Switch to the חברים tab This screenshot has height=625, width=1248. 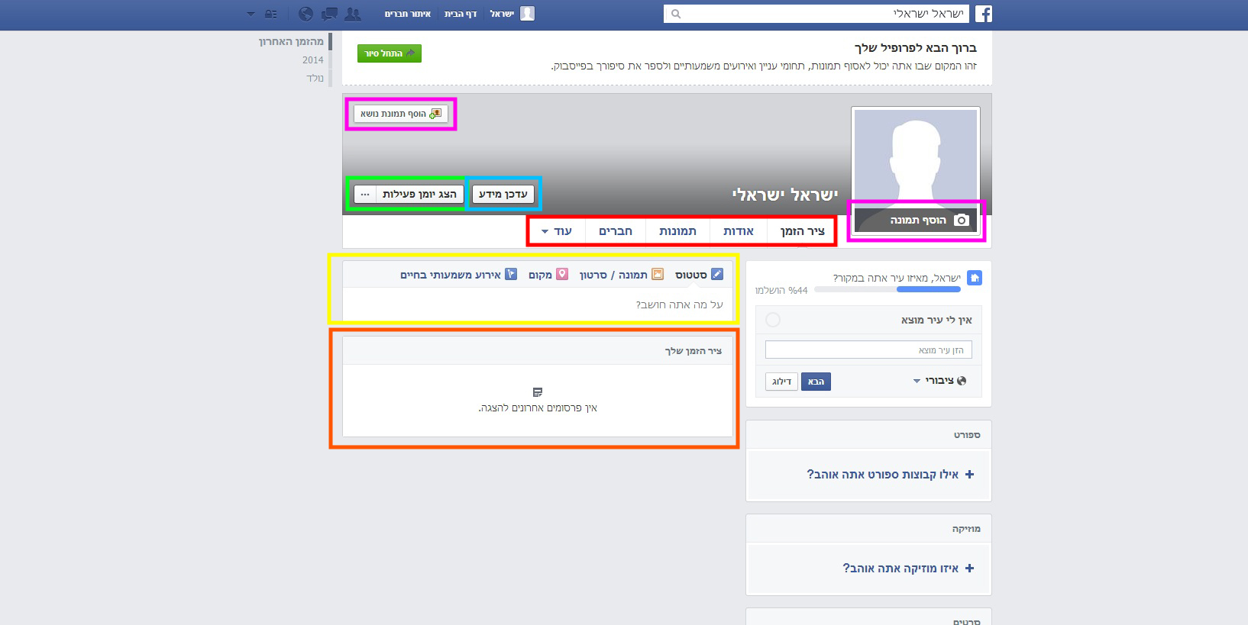pyautogui.click(x=616, y=231)
